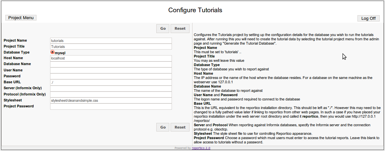Click the Protocol (Informix Only) field
This screenshot has height=151, width=385.
tap(111, 94)
